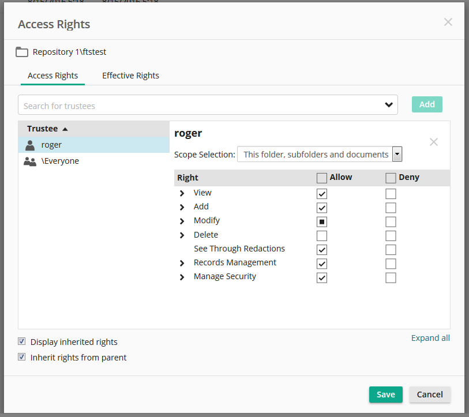Check Deny for Records Management
Screen dimensions: 469x417
coord(391,264)
